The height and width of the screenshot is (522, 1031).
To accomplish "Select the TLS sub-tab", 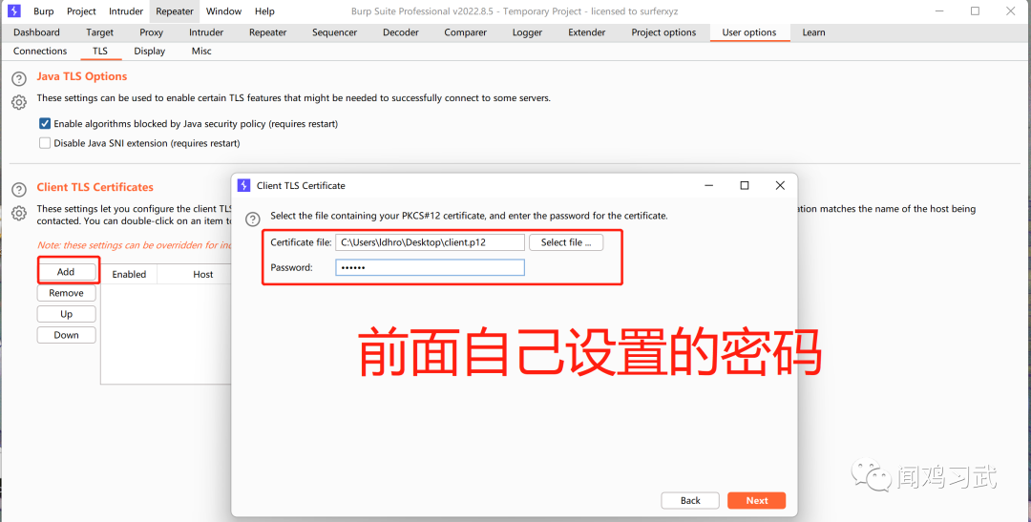I will click(x=100, y=51).
